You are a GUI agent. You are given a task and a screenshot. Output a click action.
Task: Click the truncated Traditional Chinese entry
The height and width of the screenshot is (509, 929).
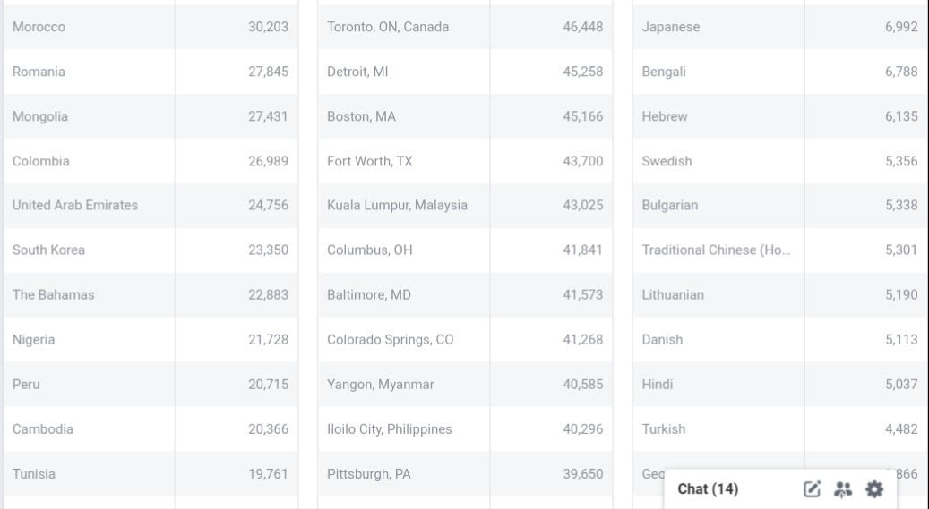pos(716,250)
